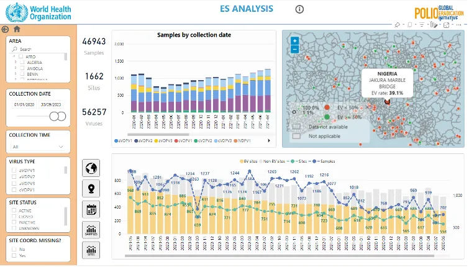Open the home page icon

point(17,29)
